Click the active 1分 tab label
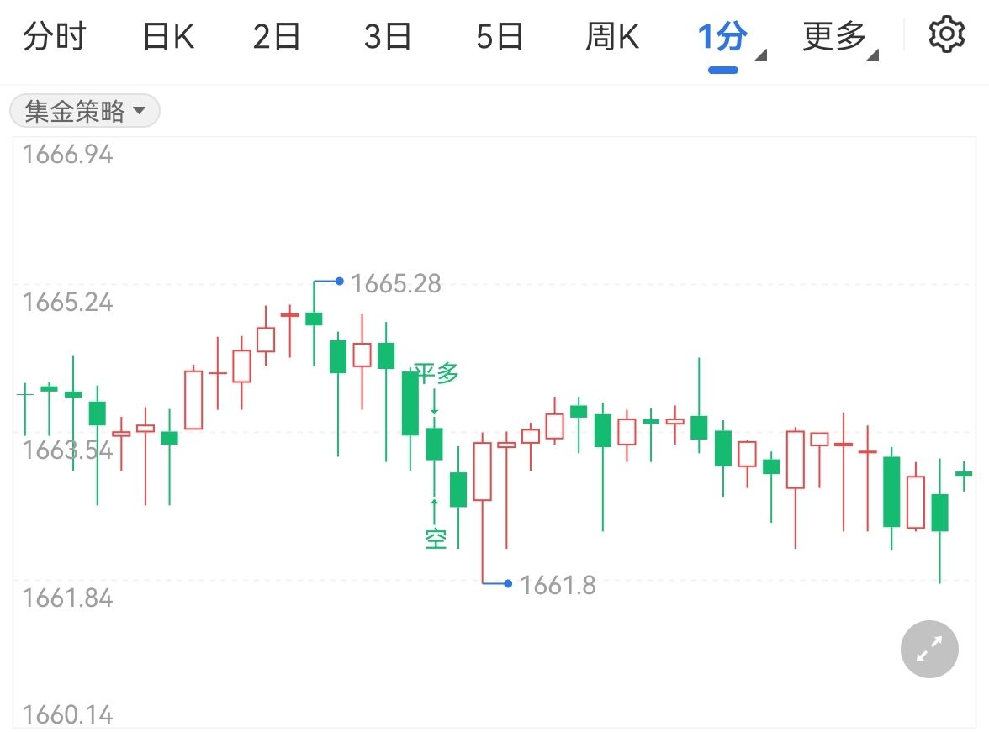Viewport: 989px width, 732px height. click(x=722, y=36)
